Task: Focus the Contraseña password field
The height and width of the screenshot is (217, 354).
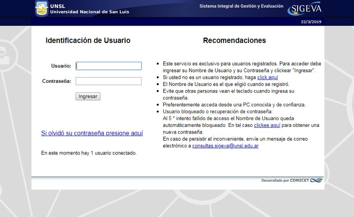Action: [x=108, y=81]
